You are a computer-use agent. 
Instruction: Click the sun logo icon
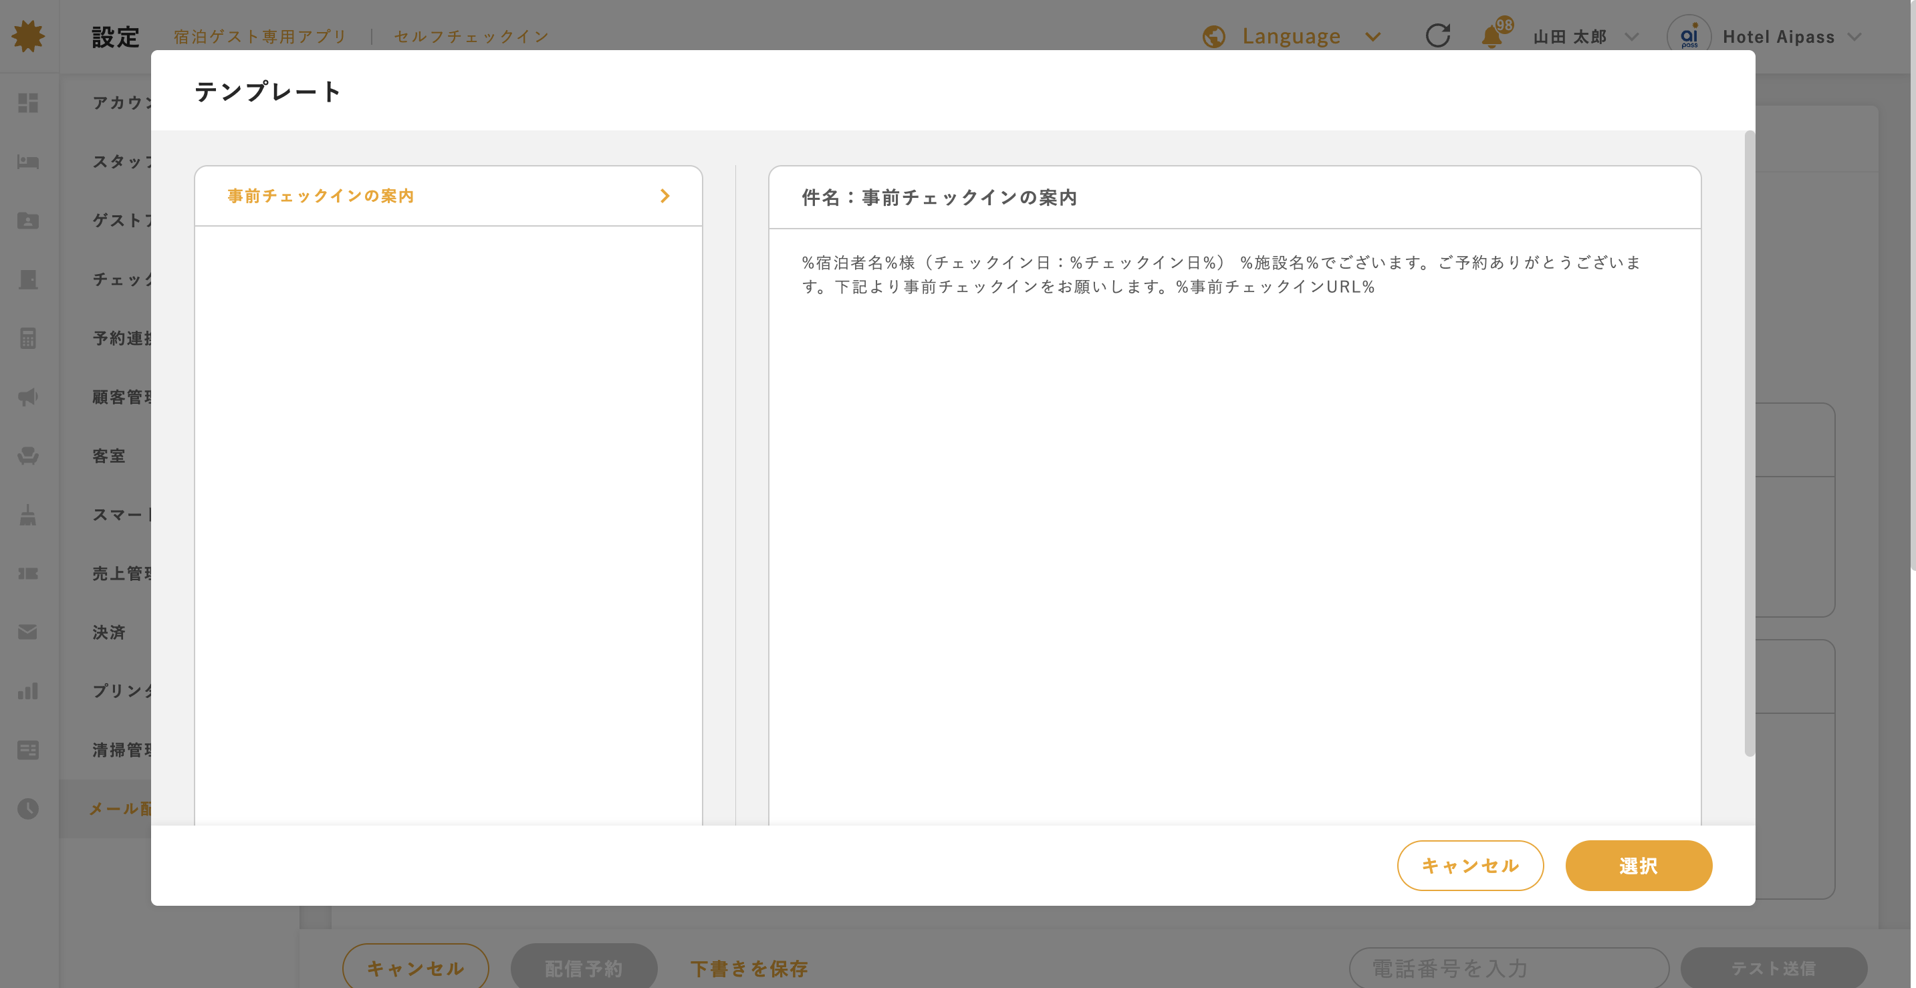point(28,35)
